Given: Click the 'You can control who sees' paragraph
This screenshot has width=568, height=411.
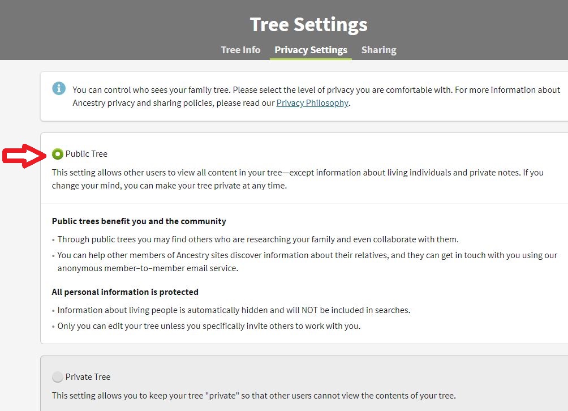Looking at the screenshot, I should [316, 96].
